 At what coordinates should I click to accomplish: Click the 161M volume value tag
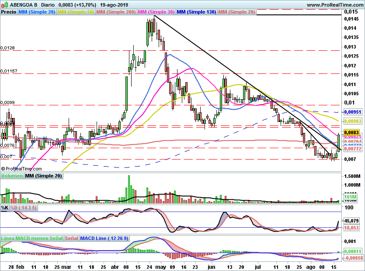pyautogui.click(x=350, y=197)
